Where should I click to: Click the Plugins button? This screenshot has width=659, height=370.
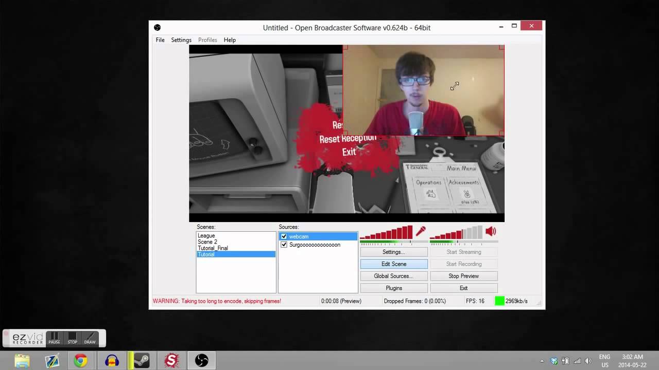(x=394, y=288)
